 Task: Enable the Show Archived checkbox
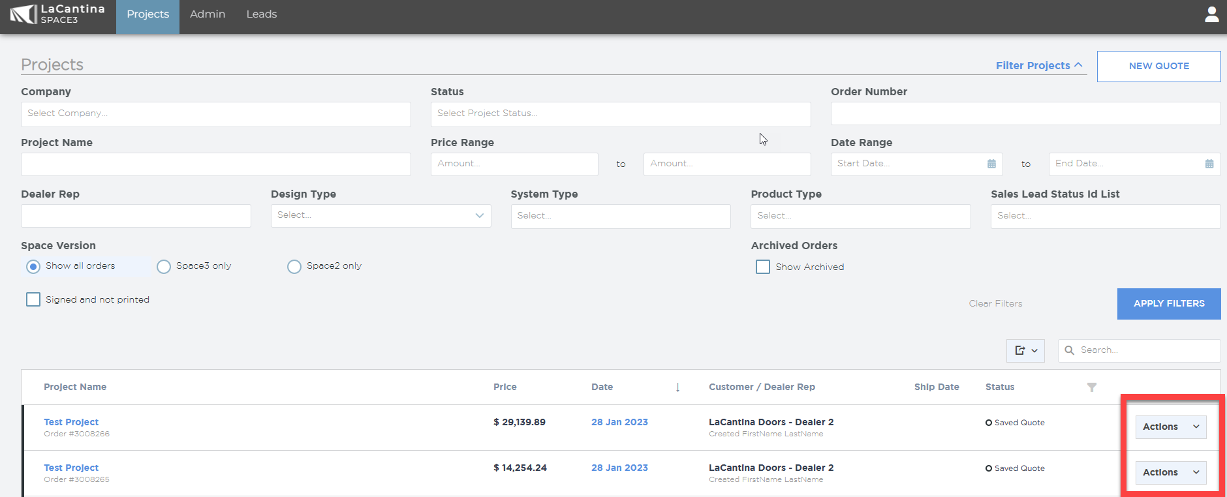click(763, 267)
